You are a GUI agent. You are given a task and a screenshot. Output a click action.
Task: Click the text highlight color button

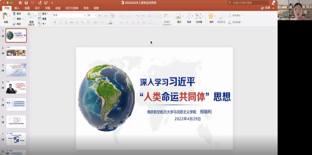click(103, 22)
